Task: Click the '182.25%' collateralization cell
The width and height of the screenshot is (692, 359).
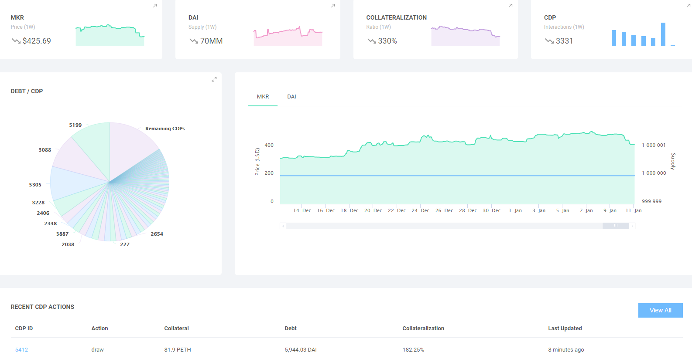Action: 413,350
